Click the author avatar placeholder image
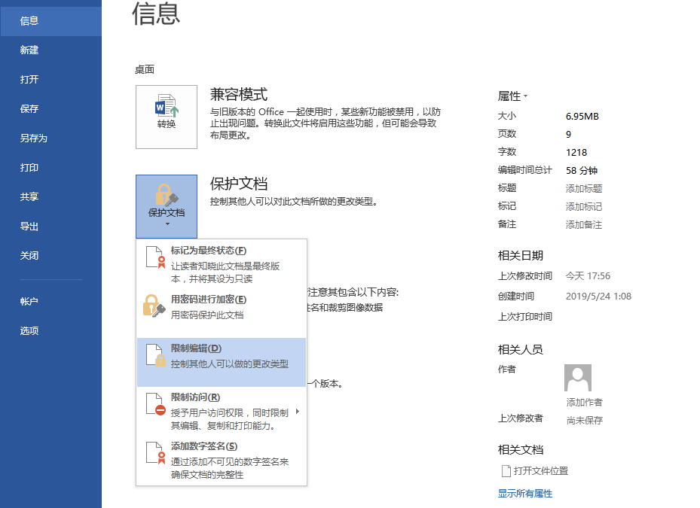The width and height of the screenshot is (700, 508). [577, 377]
